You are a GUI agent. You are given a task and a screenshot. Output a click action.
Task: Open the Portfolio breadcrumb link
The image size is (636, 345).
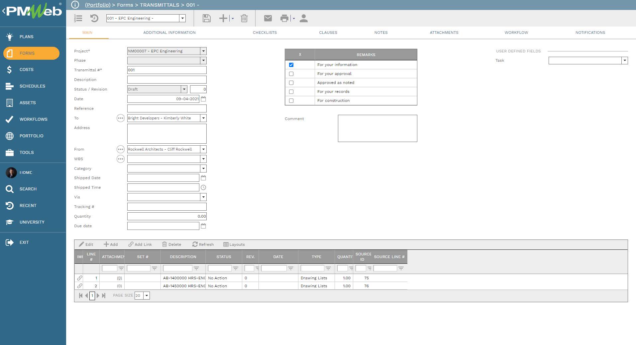point(98,5)
